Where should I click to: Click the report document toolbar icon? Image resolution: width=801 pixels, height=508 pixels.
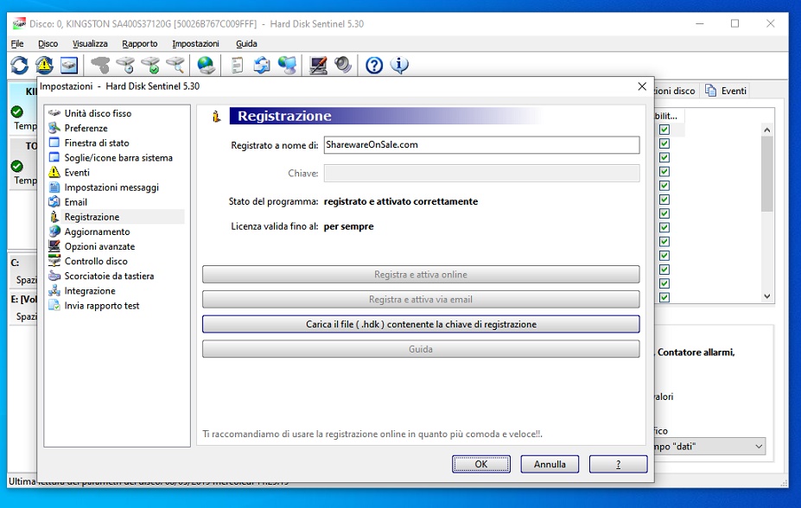[x=237, y=66]
